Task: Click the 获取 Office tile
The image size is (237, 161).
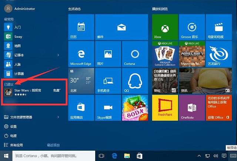Action: pos(219,108)
